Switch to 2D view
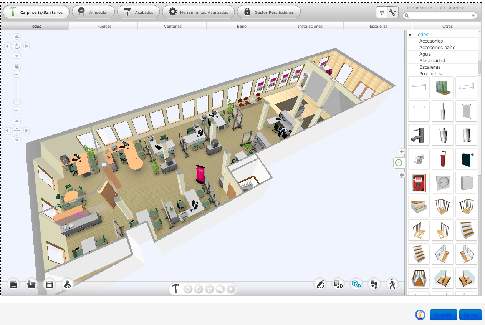This screenshot has width=485, height=325. 338,284
